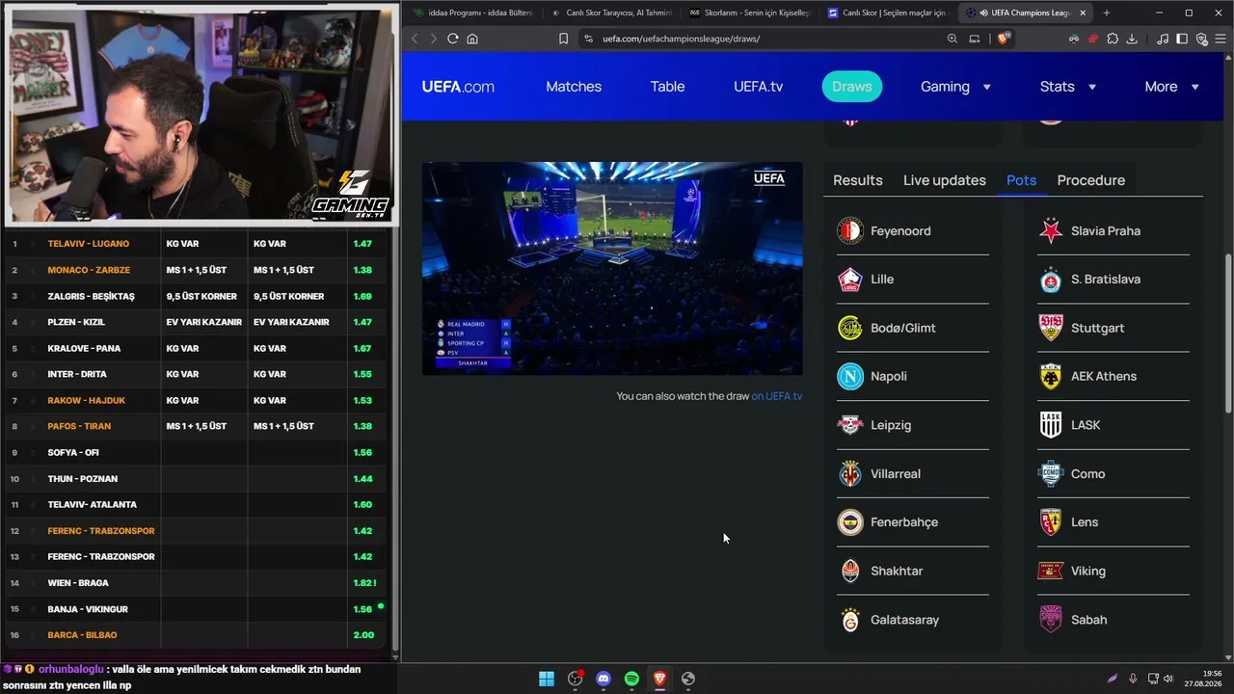The image size is (1234, 694).
Task: Open the Windows Start menu
Action: point(547,679)
